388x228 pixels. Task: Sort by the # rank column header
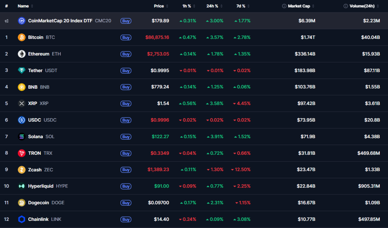(6, 6)
